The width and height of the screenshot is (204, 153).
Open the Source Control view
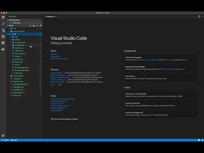coord(3,30)
